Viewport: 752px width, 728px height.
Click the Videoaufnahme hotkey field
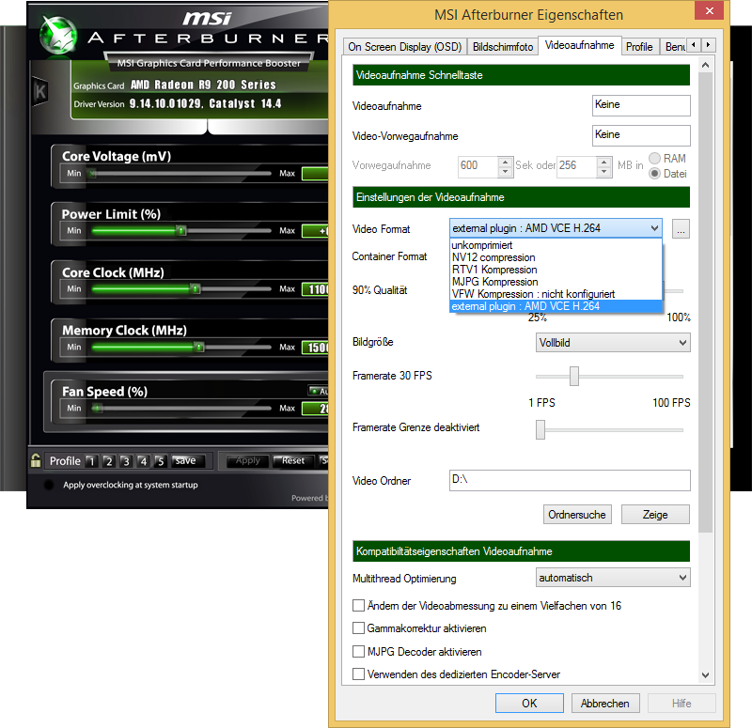(641, 105)
